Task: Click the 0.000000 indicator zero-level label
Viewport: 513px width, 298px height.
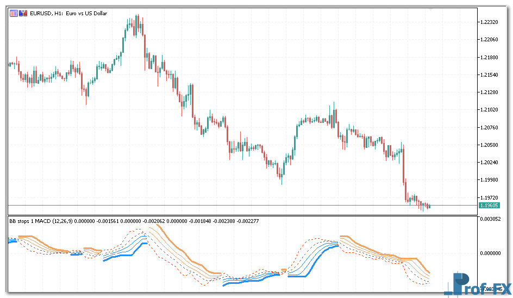Action: pos(490,253)
